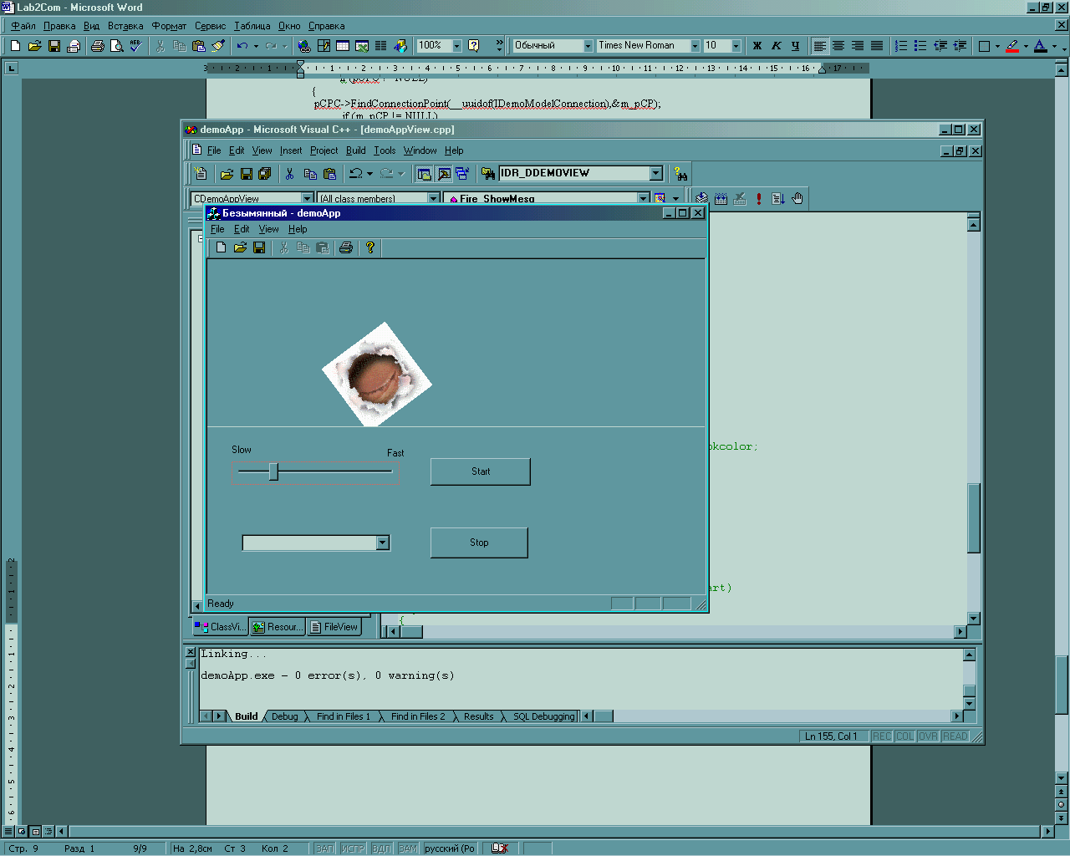The height and width of the screenshot is (856, 1070).
Task: Click Print icon in Word toolbar
Action: [97, 46]
